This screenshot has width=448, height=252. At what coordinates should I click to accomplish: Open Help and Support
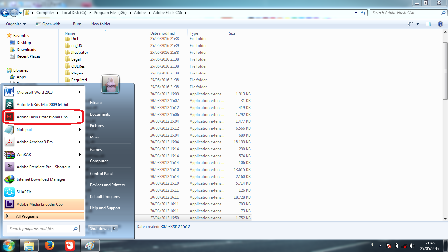click(x=105, y=208)
